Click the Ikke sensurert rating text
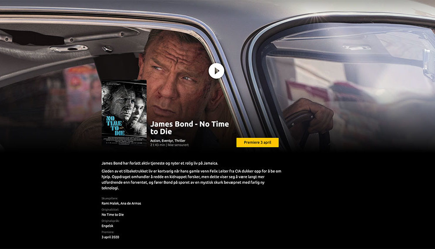The height and width of the screenshot is (249, 435). coord(178,145)
